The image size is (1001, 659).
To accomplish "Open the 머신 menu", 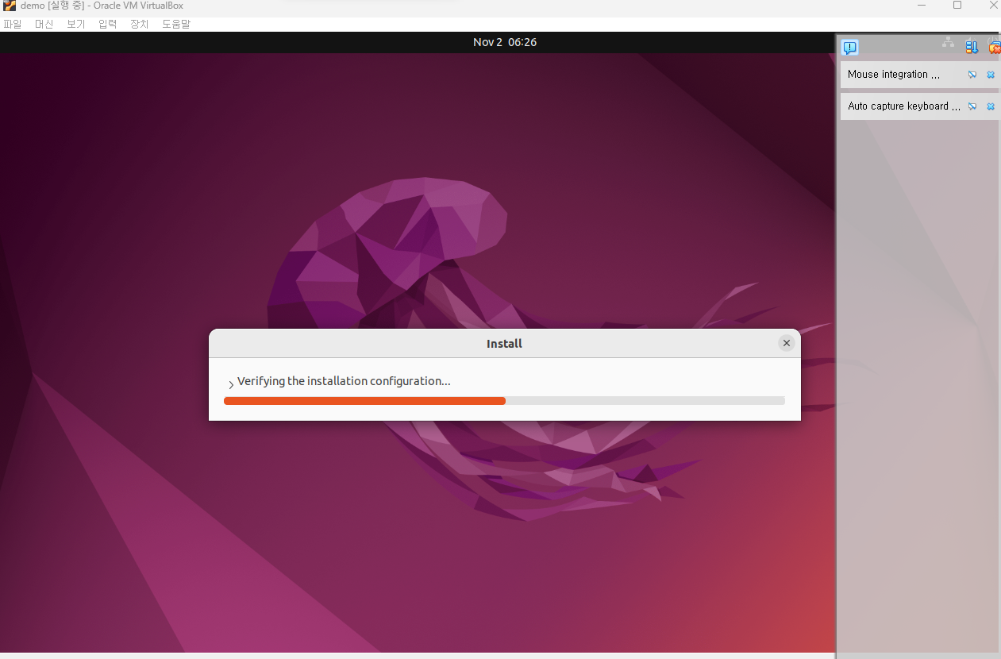I will (44, 24).
